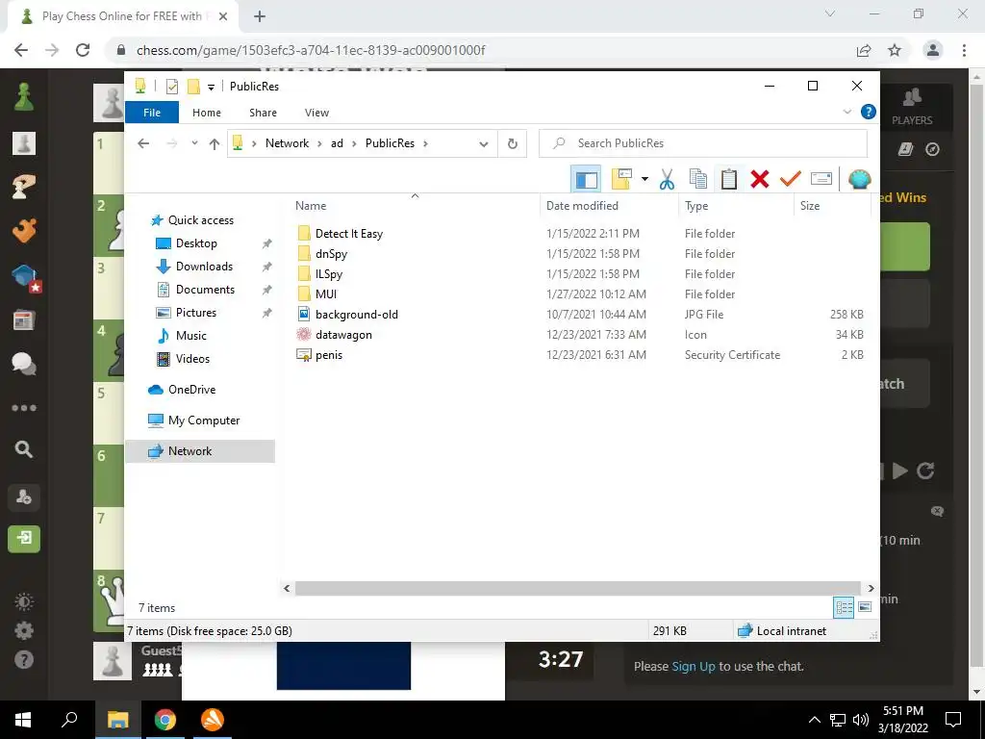Open the dropdown arrow beside New folder
Screen dimensions: 985x739
(644, 179)
